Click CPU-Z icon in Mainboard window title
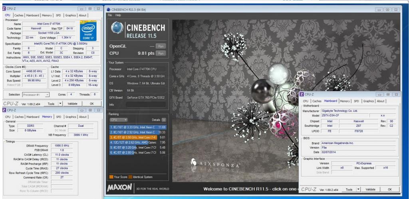Image resolution: width=409 pixels, height=199 pixels. coord(302,94)
